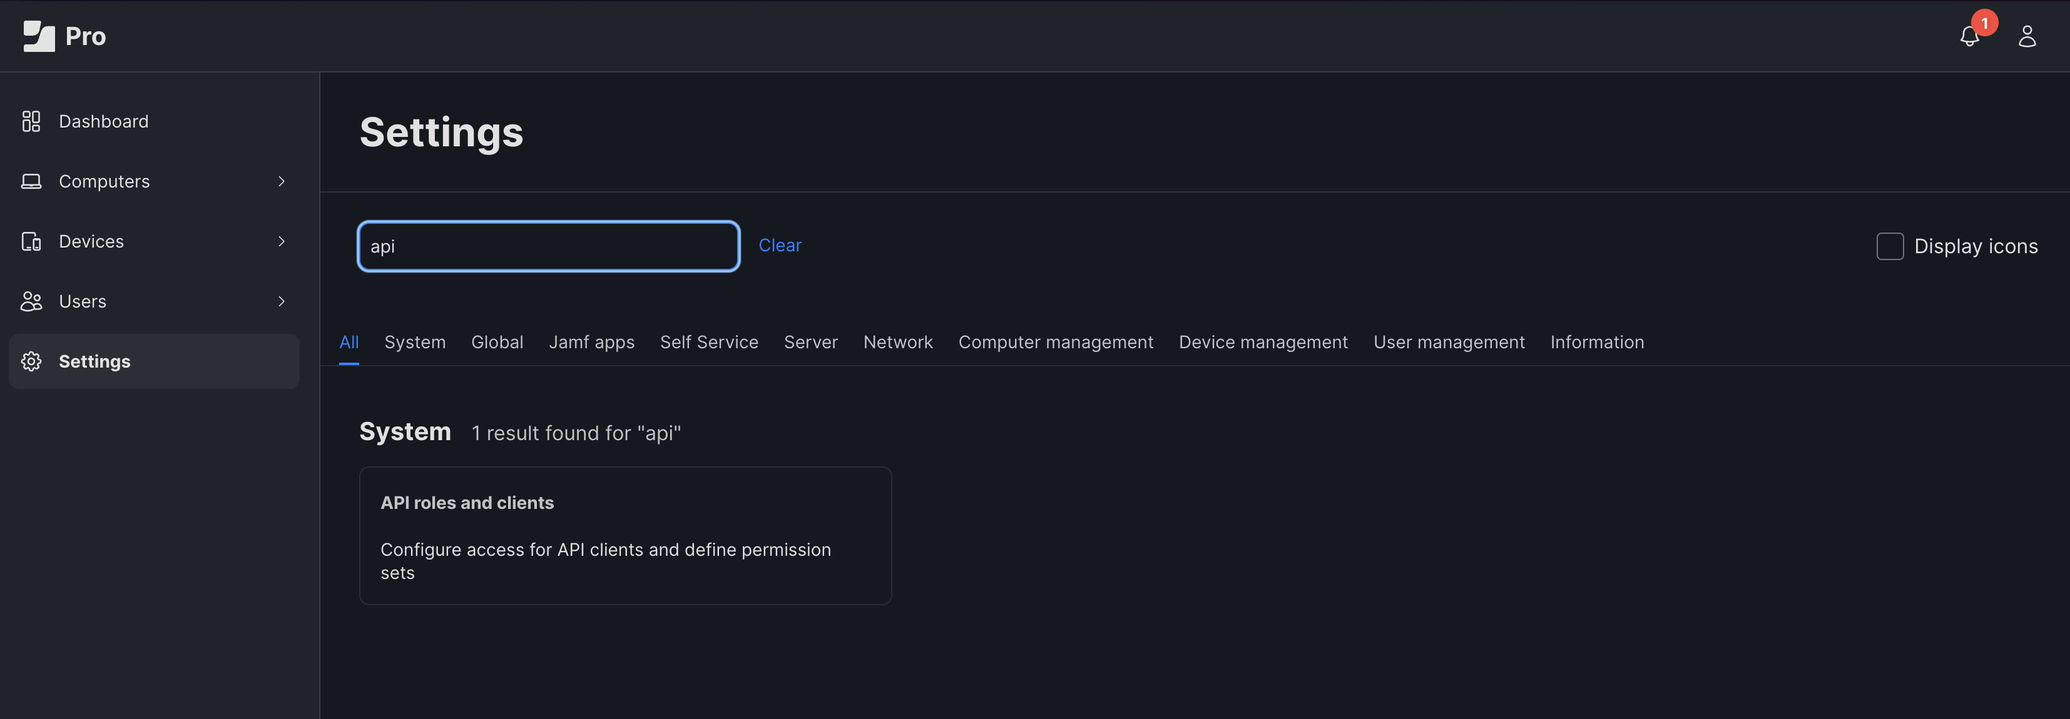Click the Users people icon
The width and height of the screenshot is (2070, 719).
[31, 302]
